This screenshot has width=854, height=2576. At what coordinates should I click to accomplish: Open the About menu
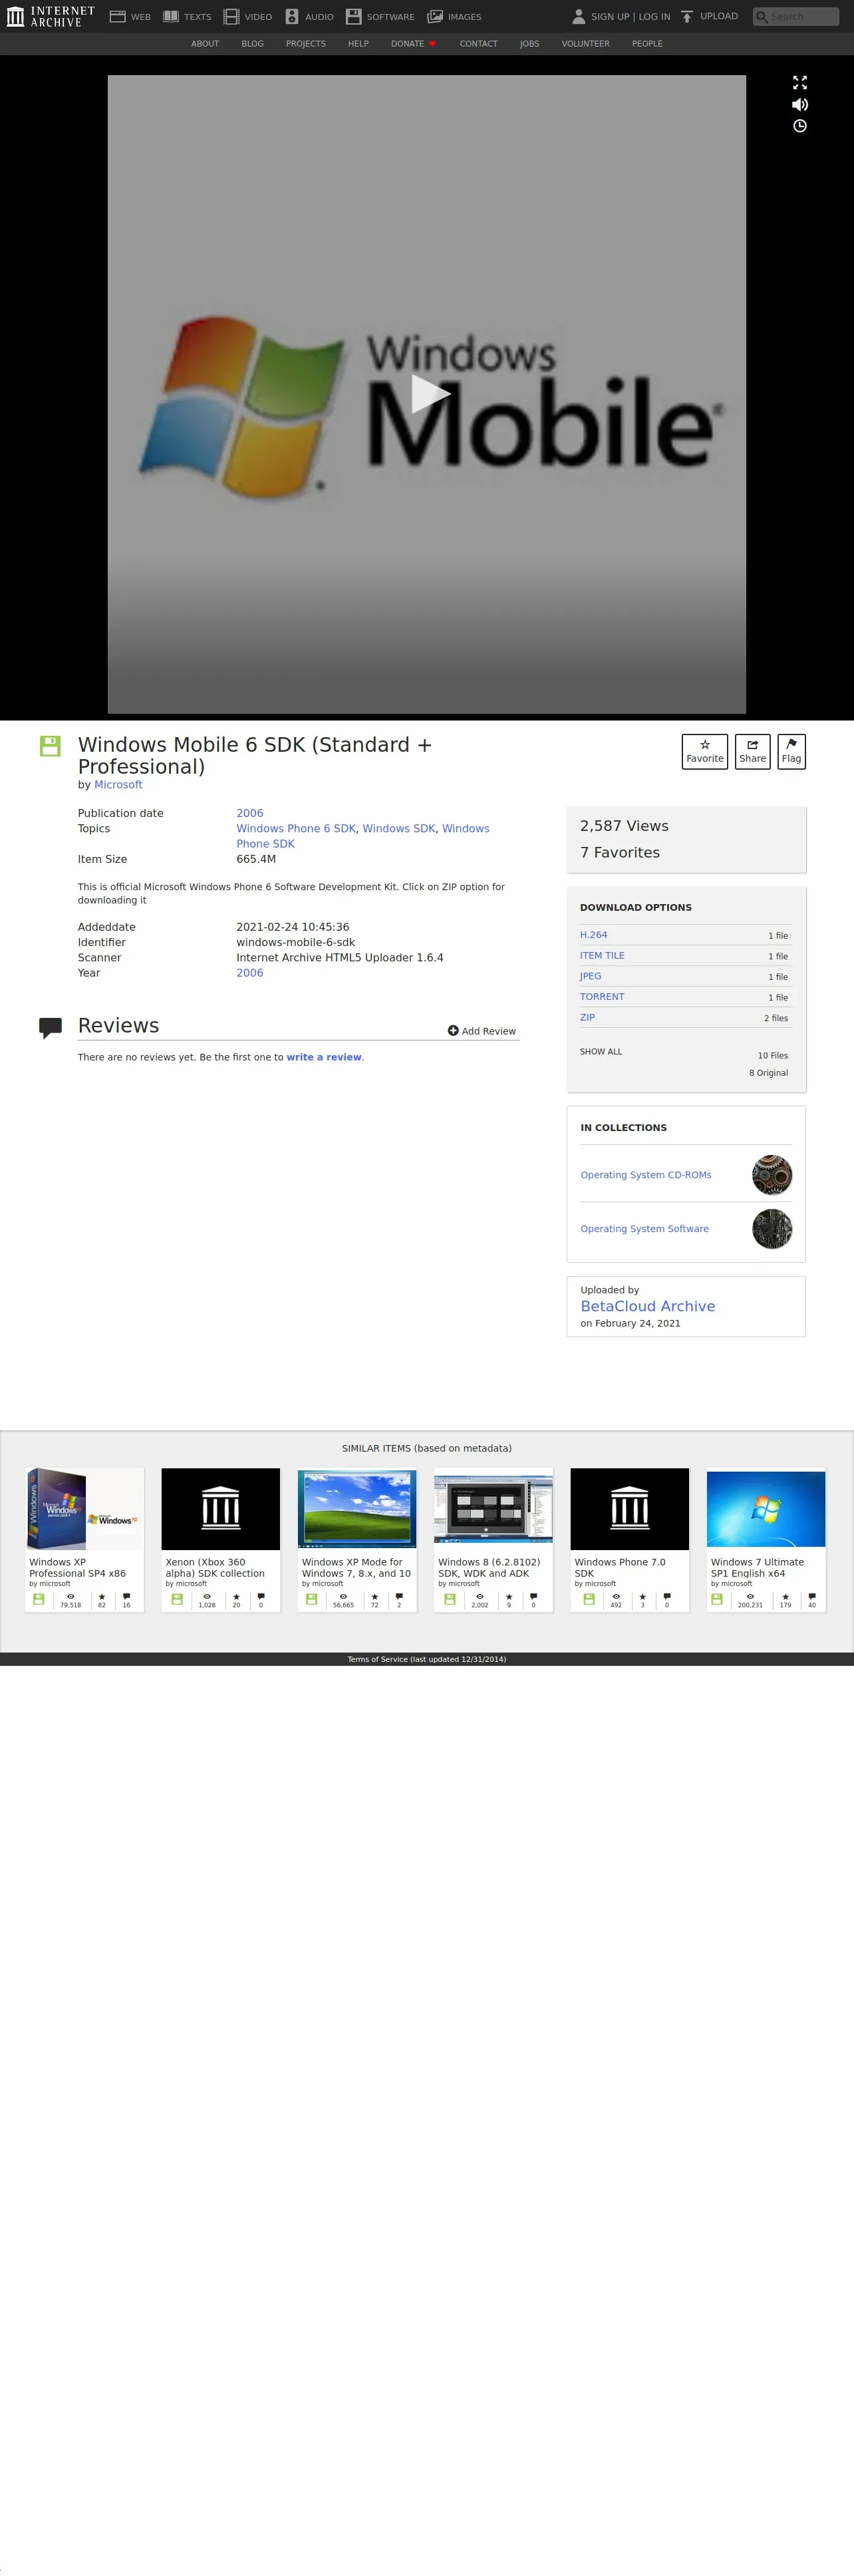[x=205, y=44]
